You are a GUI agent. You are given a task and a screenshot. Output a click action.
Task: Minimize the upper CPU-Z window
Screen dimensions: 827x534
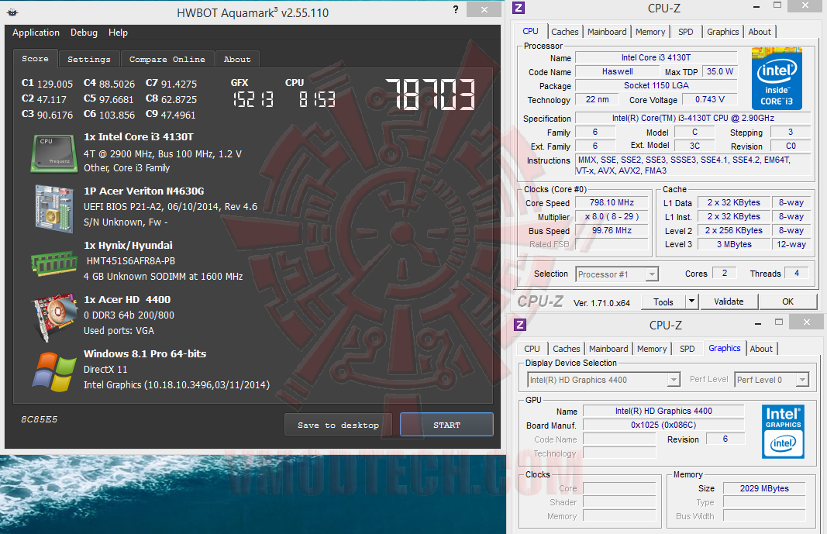point(756,7)
